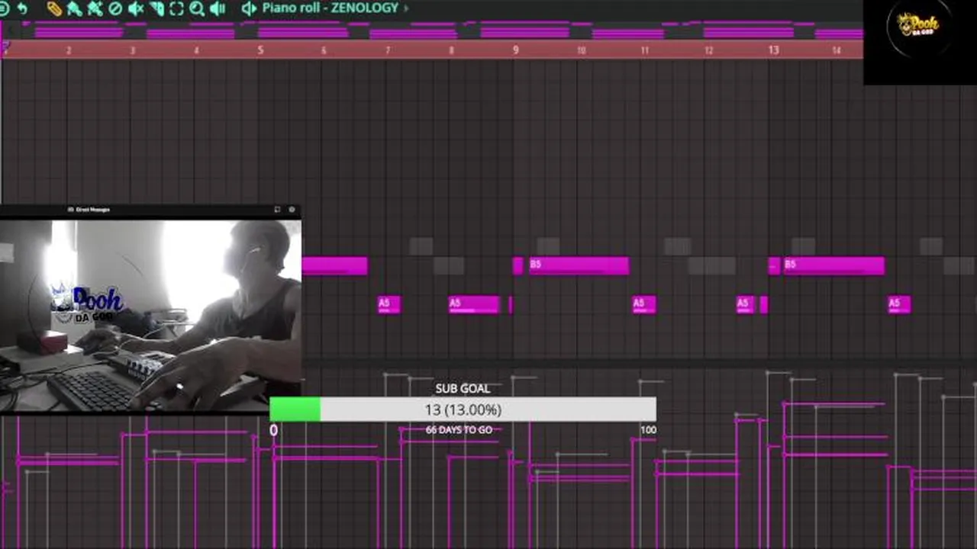Image resolution: width=977 pixels, height=549 pixels.
Task: Select the long B5 note at bar 9
Action: pos(579,265)
